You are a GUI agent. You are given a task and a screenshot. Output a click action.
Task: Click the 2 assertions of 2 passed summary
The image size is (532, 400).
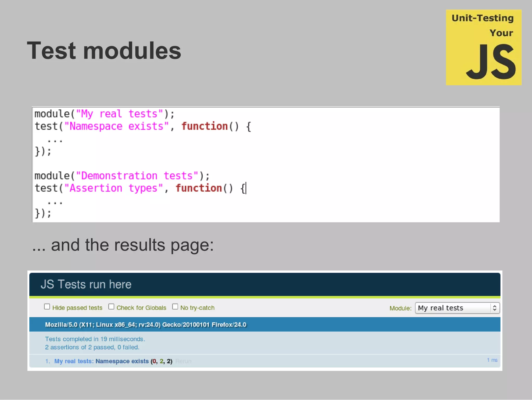(92, 347)
